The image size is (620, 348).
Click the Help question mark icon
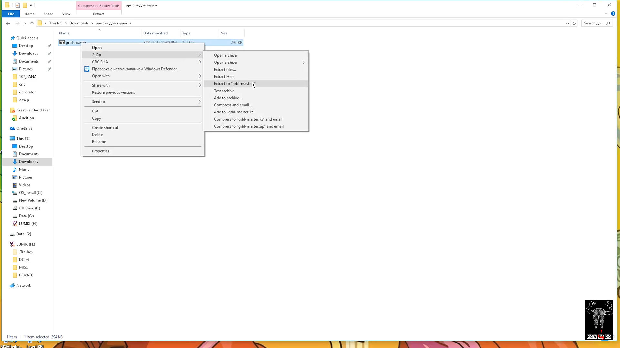613,14
